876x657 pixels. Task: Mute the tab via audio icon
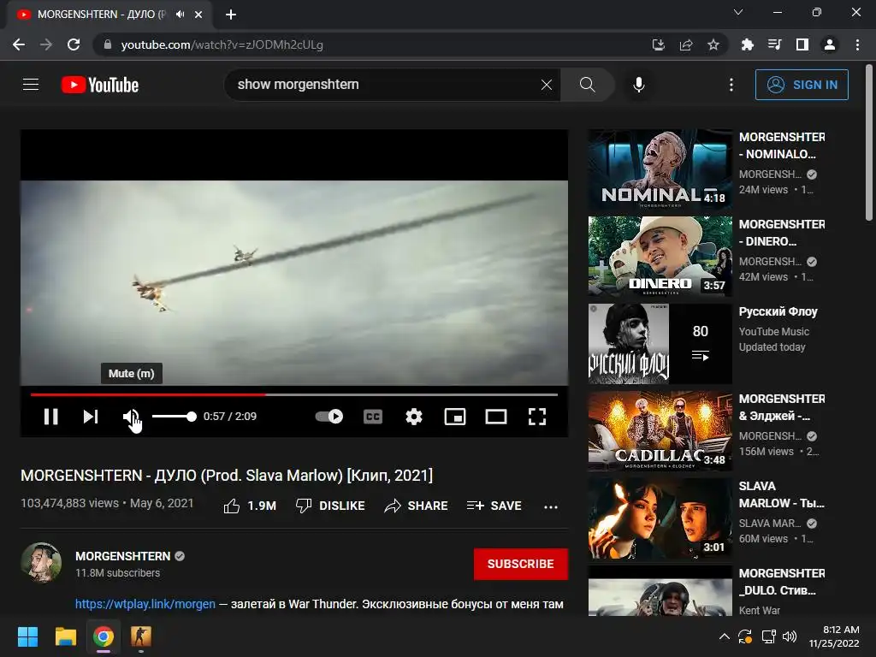coord(180,14)
